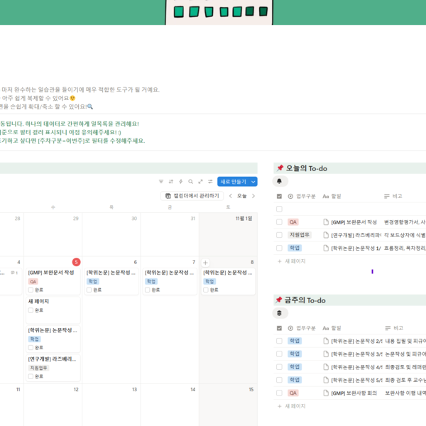
Task: Tick empty first row checkbox in 오늘의 To-do
Action: click(279, 209)
